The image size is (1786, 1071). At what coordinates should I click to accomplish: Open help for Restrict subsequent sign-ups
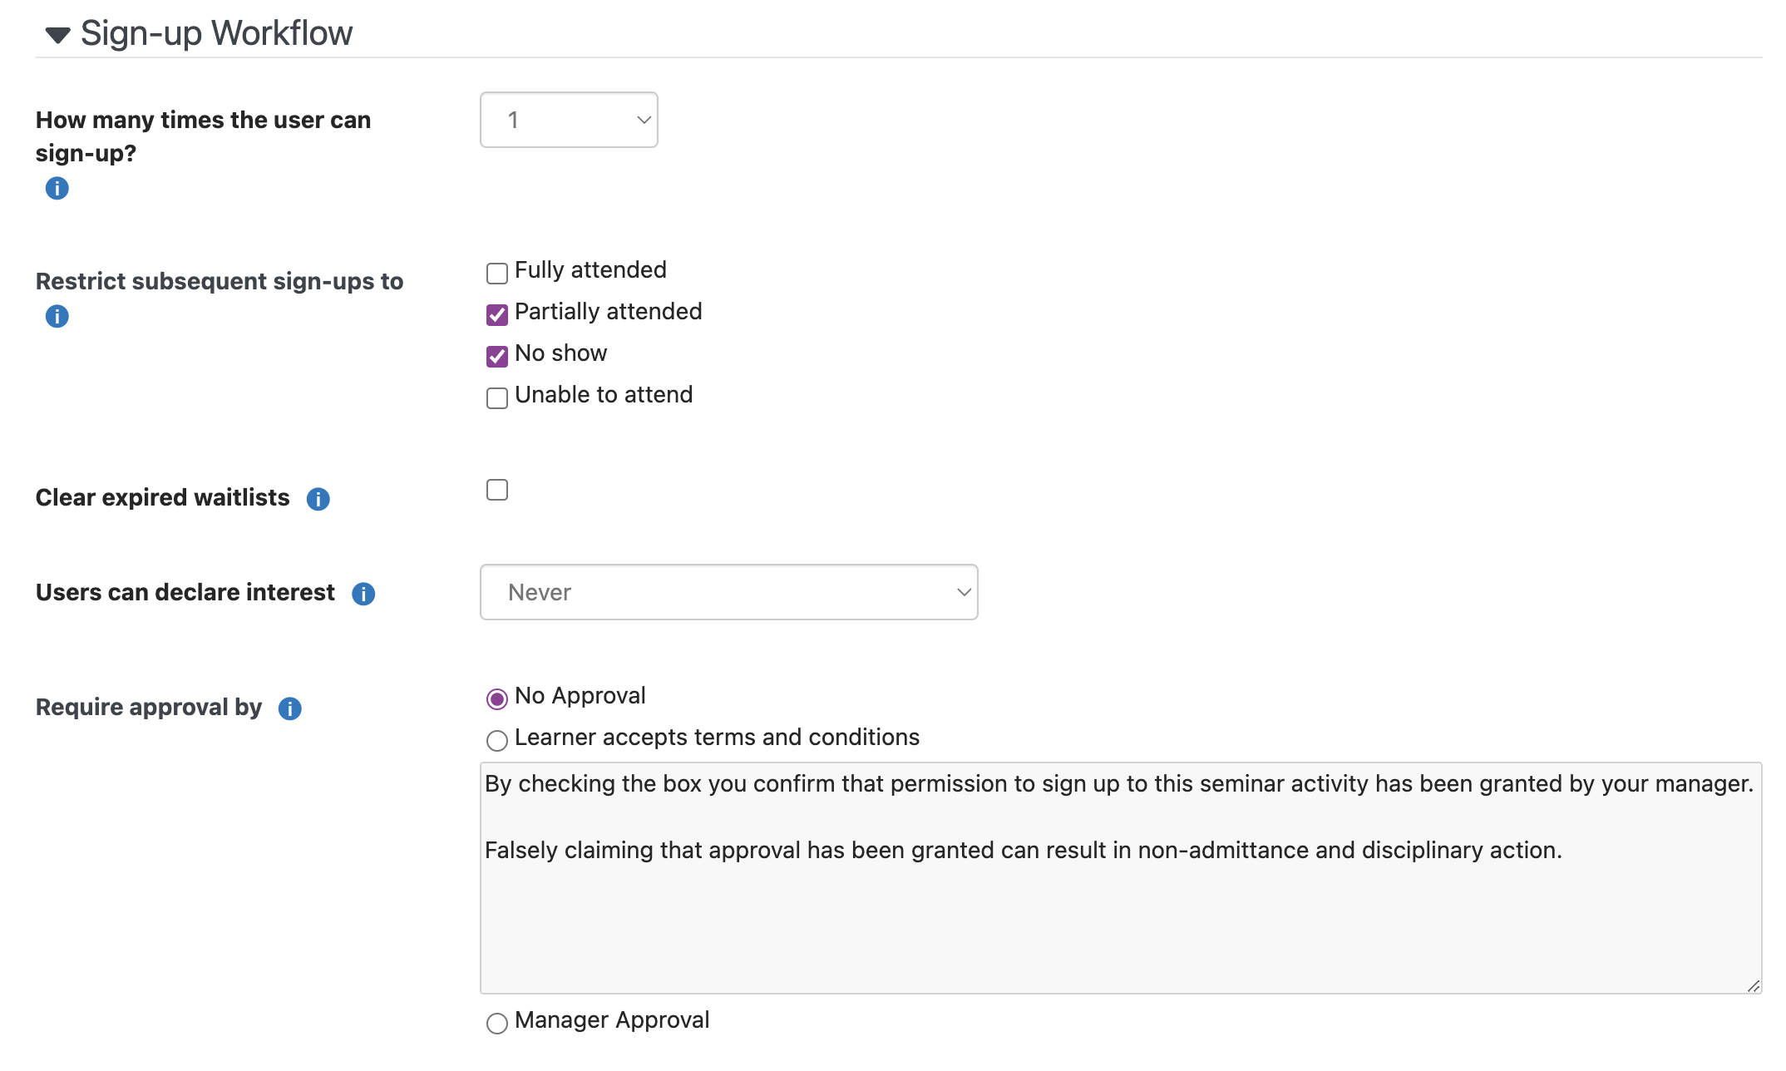point(57,317)
